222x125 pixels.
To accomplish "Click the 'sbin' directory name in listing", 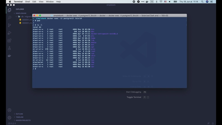I will 93,56.
